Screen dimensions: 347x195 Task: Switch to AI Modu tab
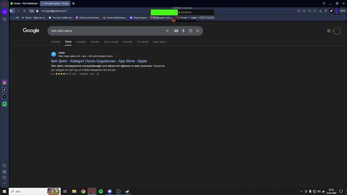tap(56, 42)
